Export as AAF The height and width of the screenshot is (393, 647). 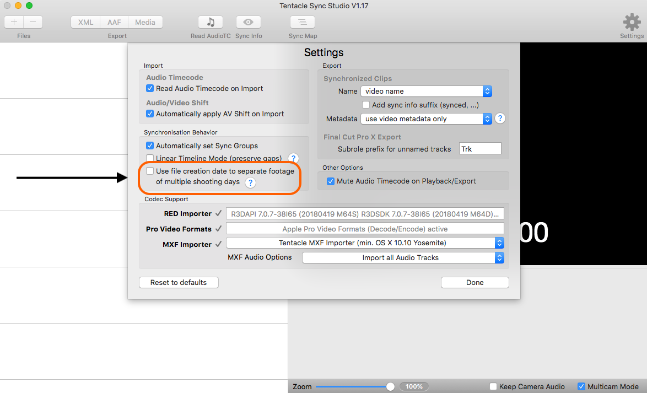click(x=114, y=22)
